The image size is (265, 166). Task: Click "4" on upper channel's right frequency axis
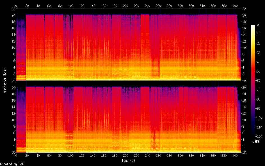point(243,67)
